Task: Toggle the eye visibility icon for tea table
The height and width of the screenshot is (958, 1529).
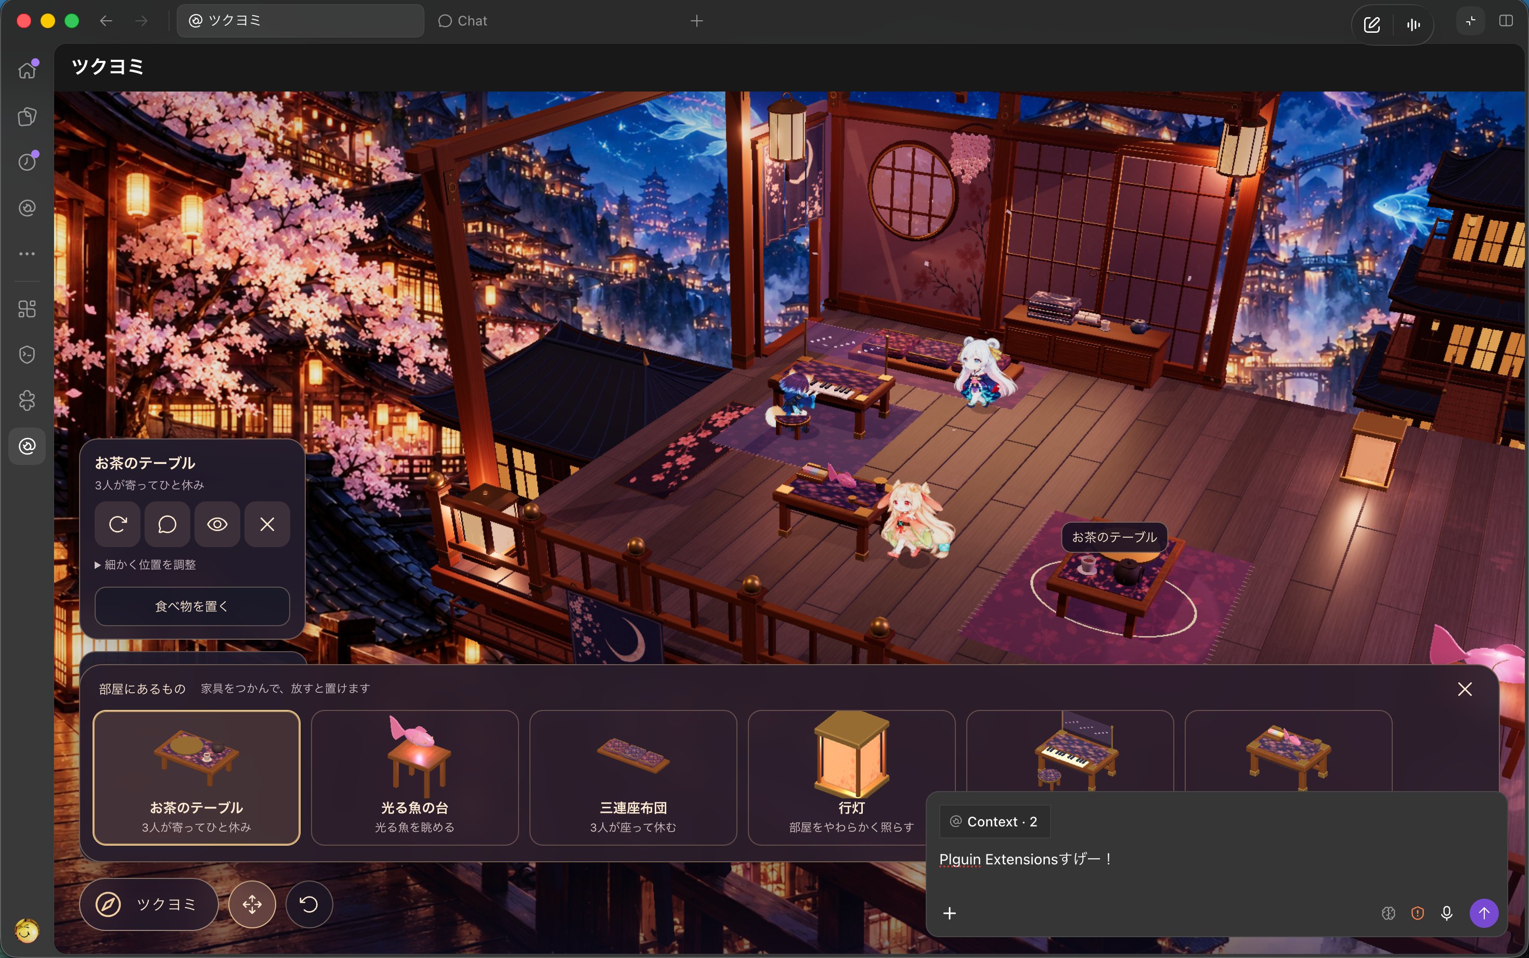Action: click(x=217, y=524)
